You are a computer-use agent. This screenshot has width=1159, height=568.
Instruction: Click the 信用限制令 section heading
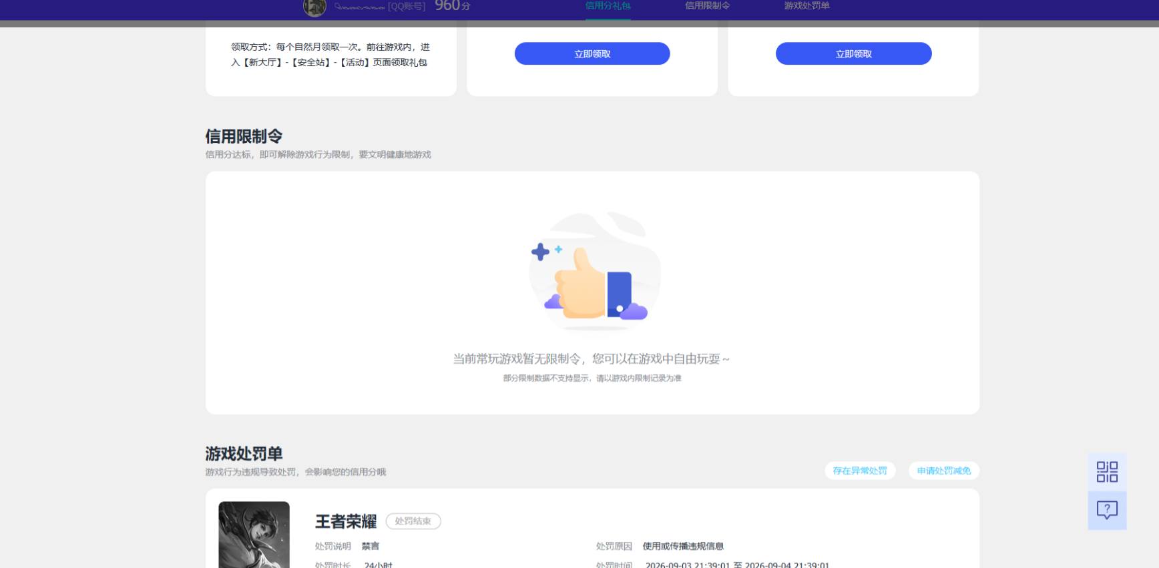tap(244, 136)
